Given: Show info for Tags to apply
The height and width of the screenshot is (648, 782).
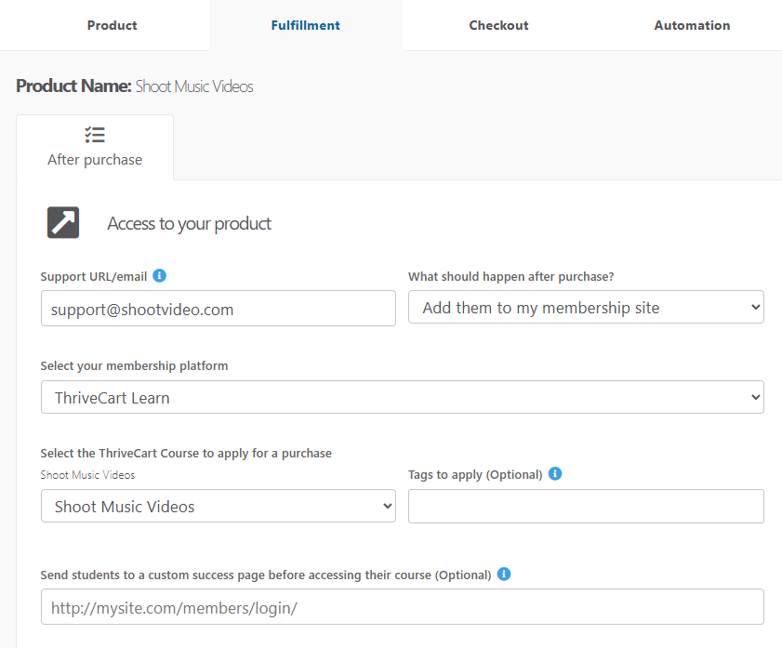Looking at the screenshot, I should click(x=555, y=474).
